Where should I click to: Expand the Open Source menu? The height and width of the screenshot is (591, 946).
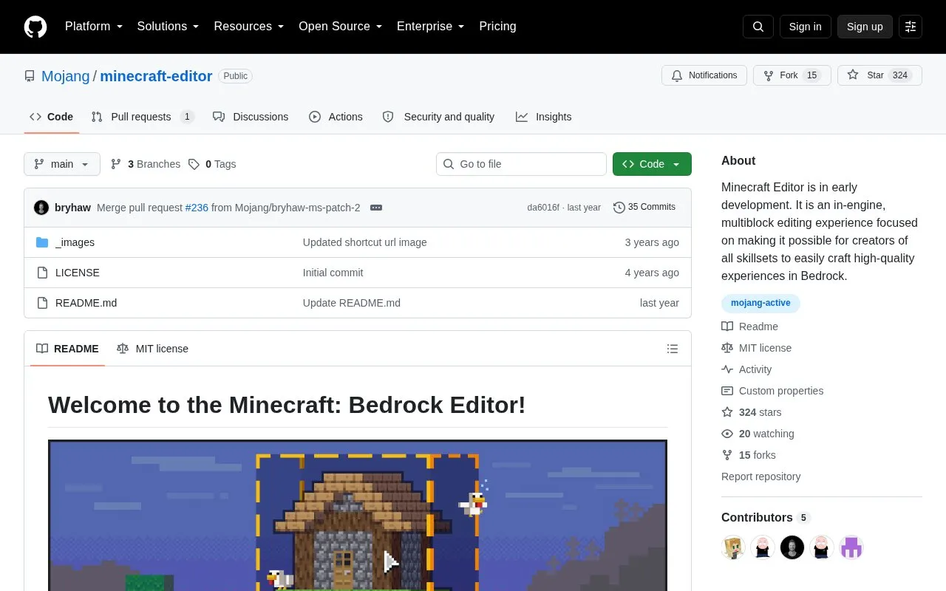coord(340,26)
